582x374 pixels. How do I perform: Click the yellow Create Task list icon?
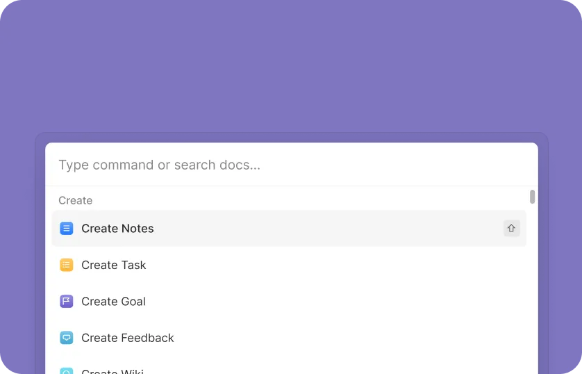click(x=67, y=265)
